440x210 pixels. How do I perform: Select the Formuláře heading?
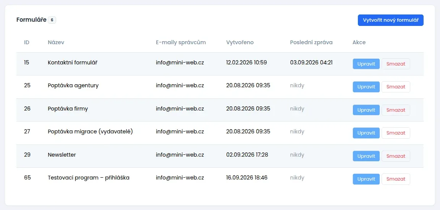click(31, 20)
